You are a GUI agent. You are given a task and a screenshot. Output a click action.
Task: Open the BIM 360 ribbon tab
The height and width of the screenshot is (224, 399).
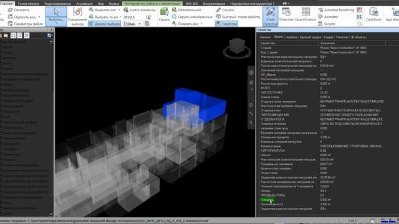click(191, 4)
